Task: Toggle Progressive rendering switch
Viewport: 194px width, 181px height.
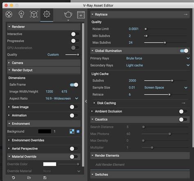Action: (x=75, y=41)
